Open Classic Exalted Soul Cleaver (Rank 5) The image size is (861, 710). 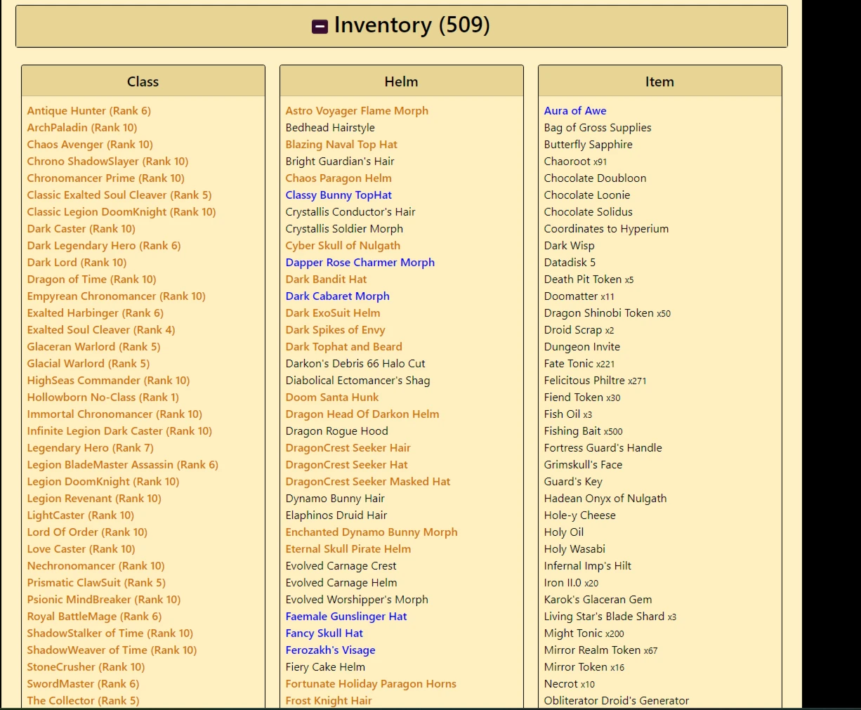[x=119, y=195]
